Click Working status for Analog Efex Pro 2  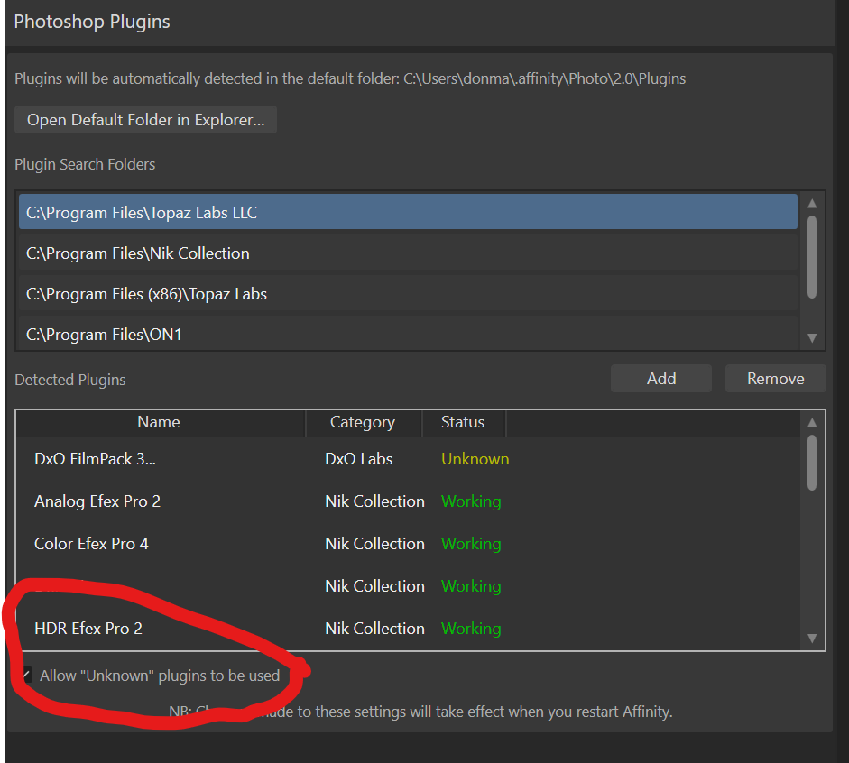[x=471, y=501]
